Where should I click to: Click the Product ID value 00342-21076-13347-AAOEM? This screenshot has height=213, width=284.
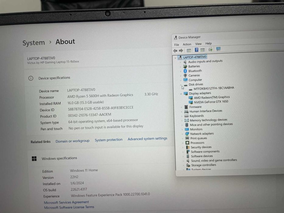click(89, 115)
